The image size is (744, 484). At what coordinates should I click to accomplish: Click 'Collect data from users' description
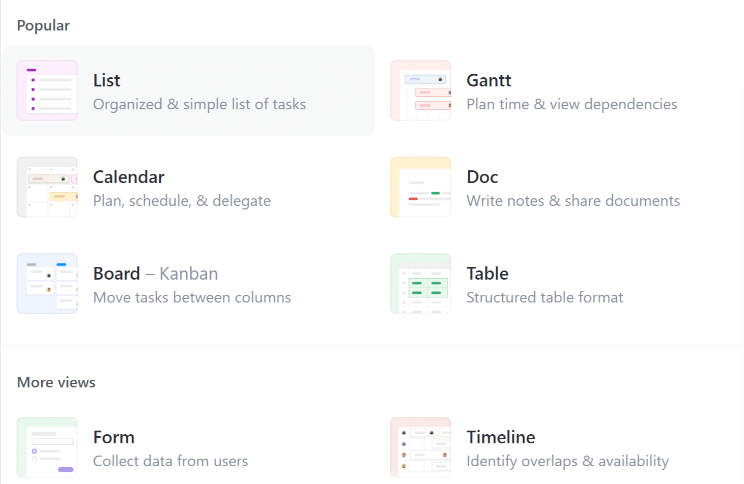coord(170,461)
